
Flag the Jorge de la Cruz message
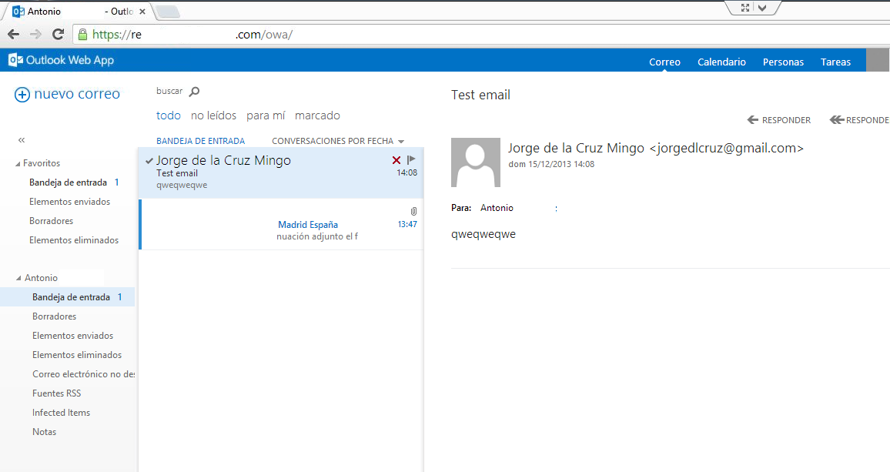click(x=412, y=159)
